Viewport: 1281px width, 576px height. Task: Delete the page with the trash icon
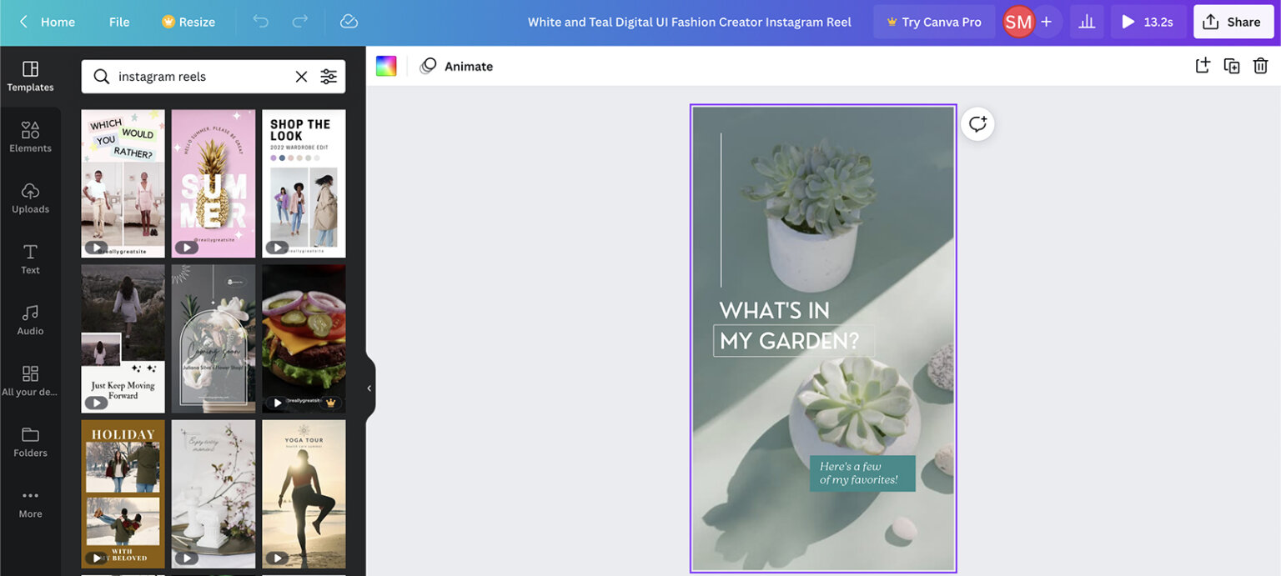(x=1260, y=64)
